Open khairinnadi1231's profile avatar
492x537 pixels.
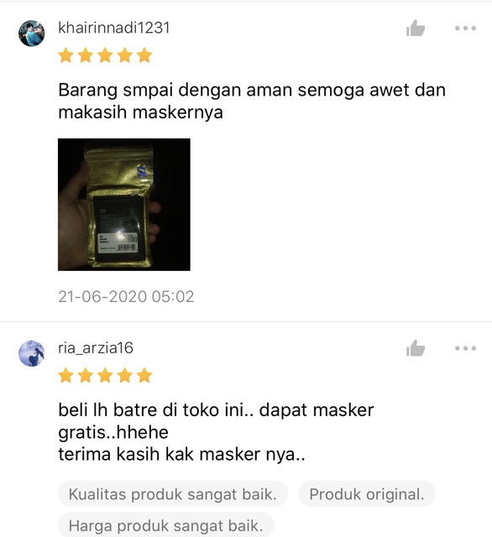[x=32, y=34]
